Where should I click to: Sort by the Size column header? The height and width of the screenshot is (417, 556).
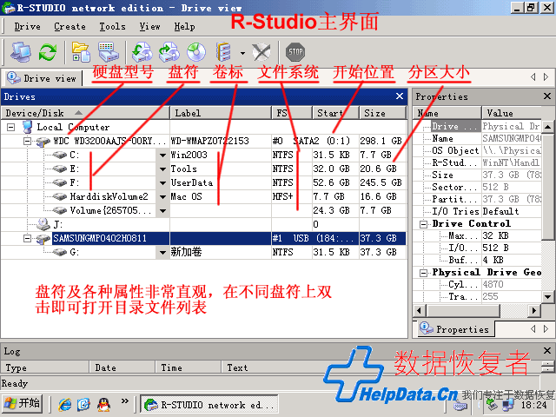pyautogui.click(x=382, y=113)
